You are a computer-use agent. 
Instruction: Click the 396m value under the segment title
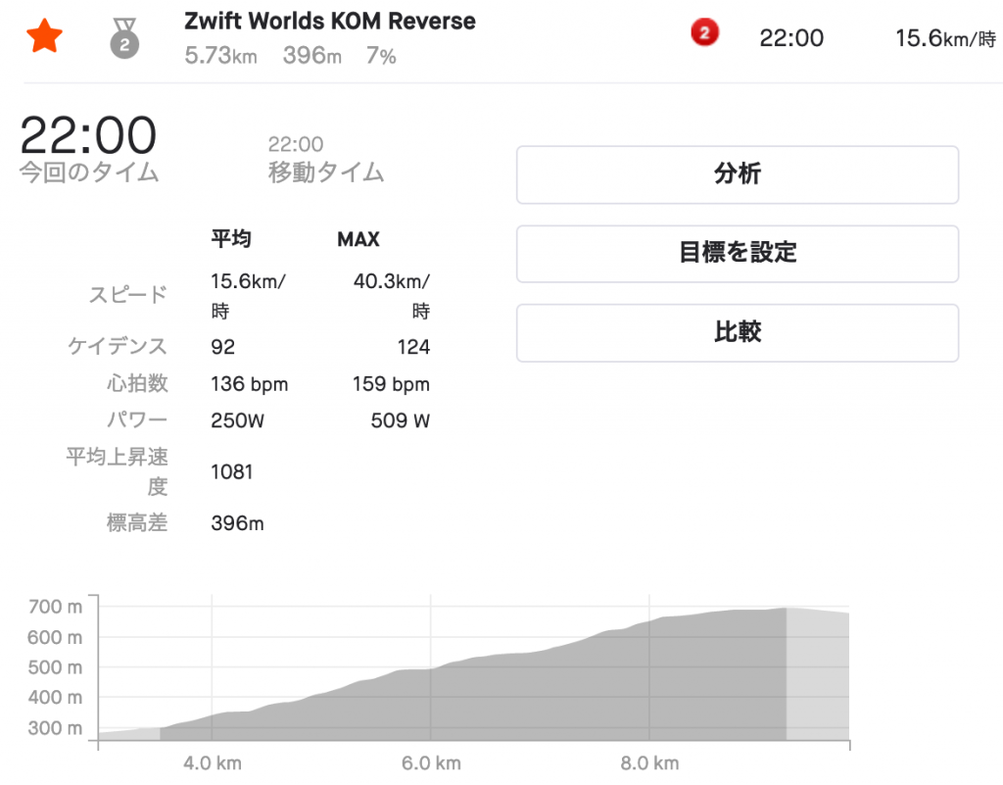pyautogui.click(x=312, y=56)
